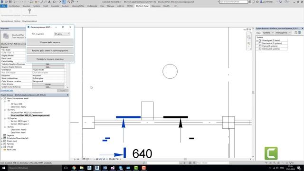Screen dimensions: 304x171
Task: Click the drawing area horizontal scrollbar
Action: point(185,159)
